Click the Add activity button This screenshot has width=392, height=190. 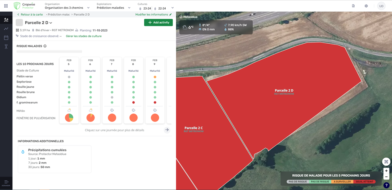click(x=158, y=22)
